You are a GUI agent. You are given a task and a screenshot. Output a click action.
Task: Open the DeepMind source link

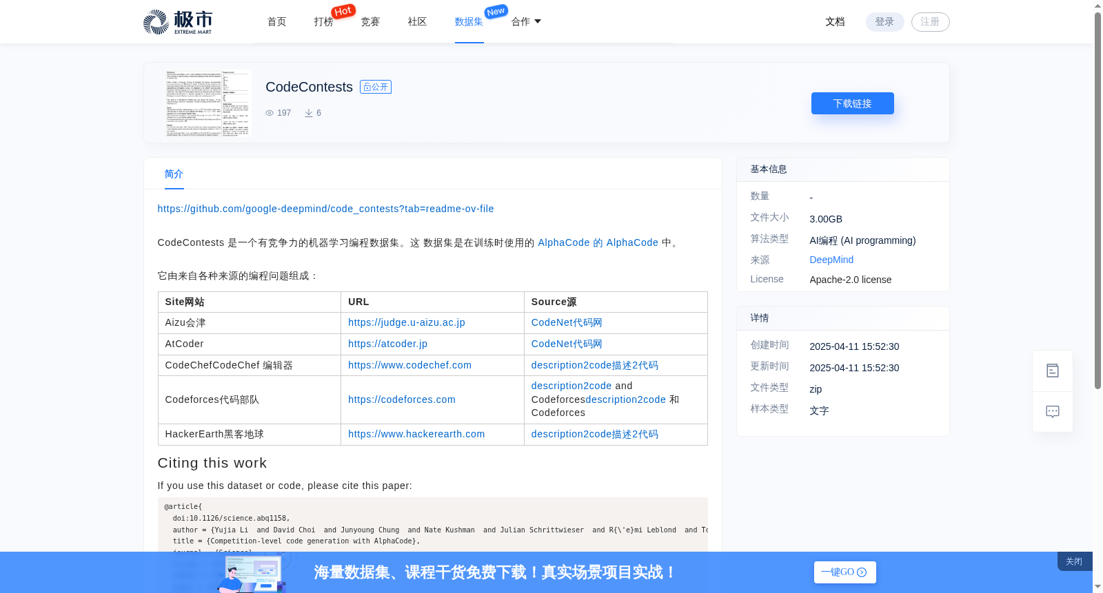pos(831,260)
